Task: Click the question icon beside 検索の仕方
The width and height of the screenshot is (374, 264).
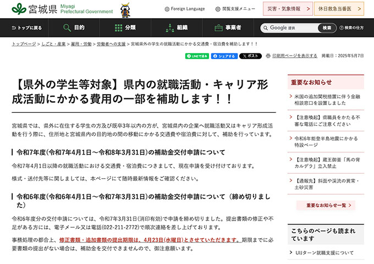Action: (x=342, y=28)
